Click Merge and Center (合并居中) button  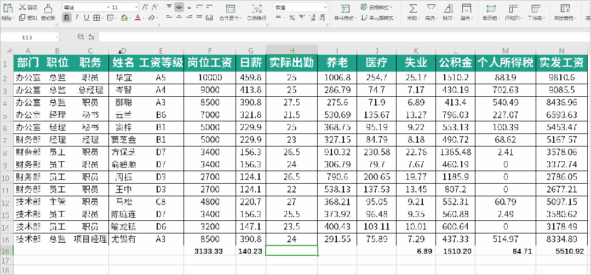[x=231, y=11]
